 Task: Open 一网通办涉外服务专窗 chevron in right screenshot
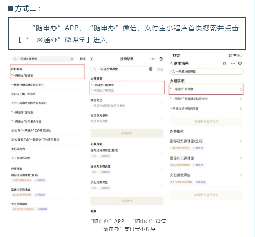241,109
